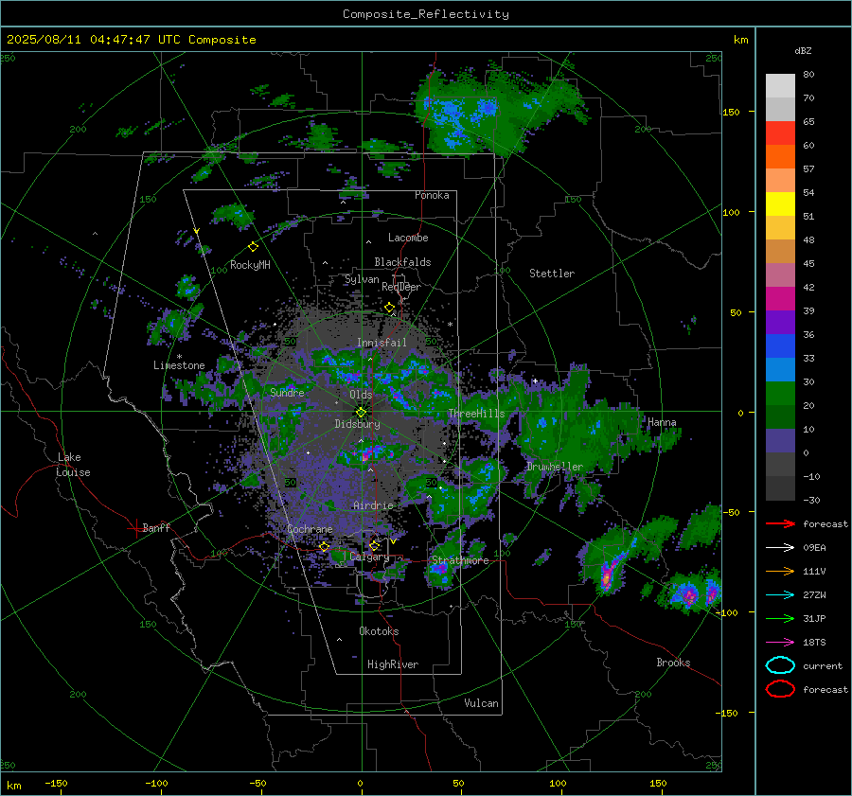
Task: Select the bright green swatch in dBZ legend
Action: (x=780, y=393)
